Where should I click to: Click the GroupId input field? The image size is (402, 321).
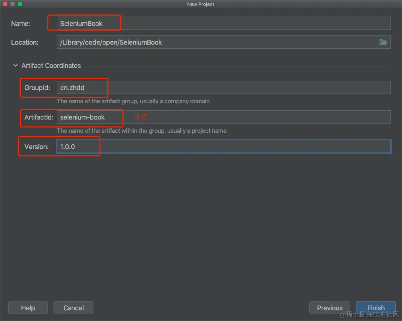(224, 87)
